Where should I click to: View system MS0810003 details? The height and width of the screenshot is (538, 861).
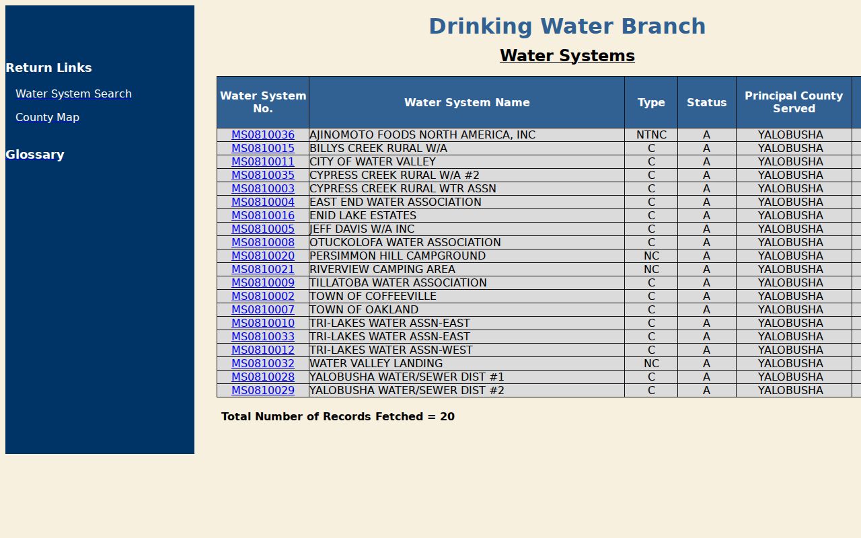(x=263, y=188)
